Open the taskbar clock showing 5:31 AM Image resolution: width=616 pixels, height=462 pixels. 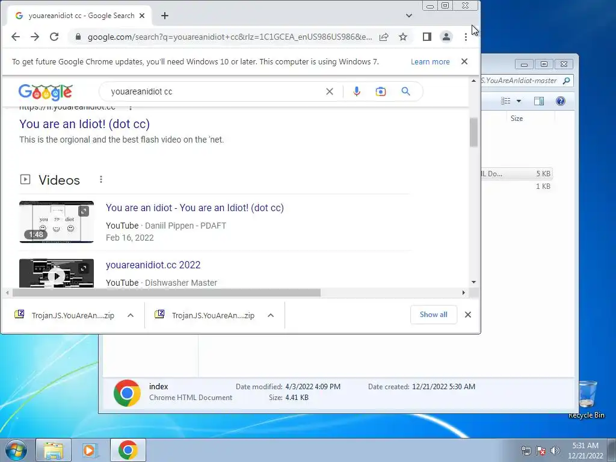coord(585,451)
